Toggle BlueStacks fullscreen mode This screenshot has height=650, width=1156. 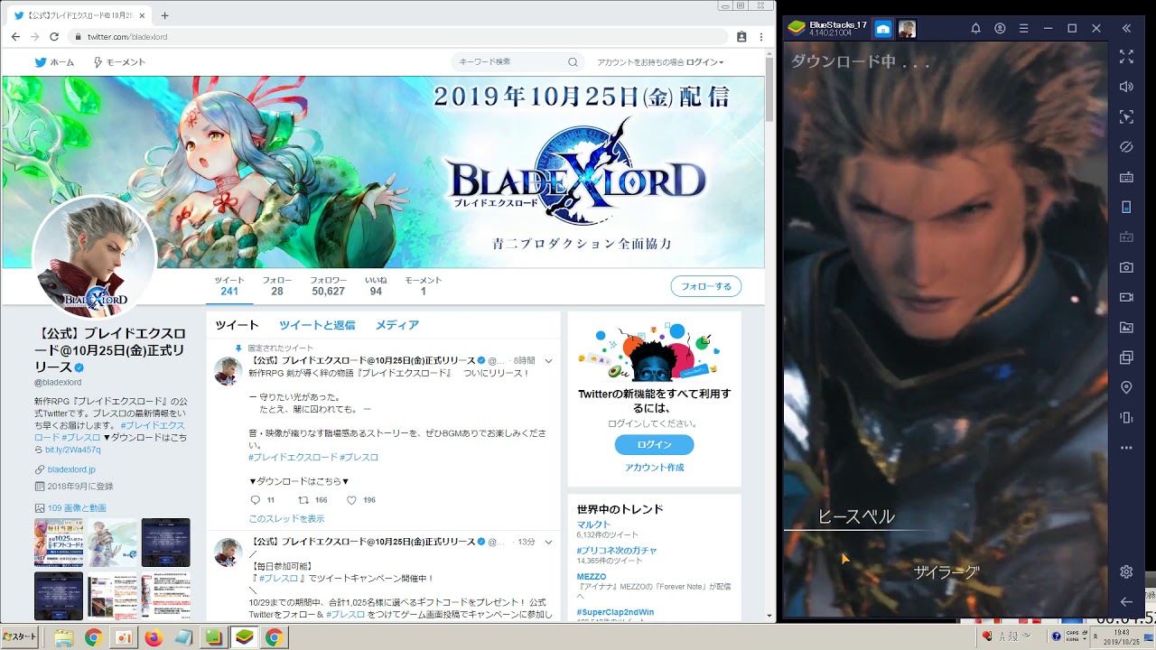coord(1126,56)
